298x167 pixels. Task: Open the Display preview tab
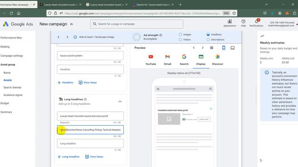[201, 60]
